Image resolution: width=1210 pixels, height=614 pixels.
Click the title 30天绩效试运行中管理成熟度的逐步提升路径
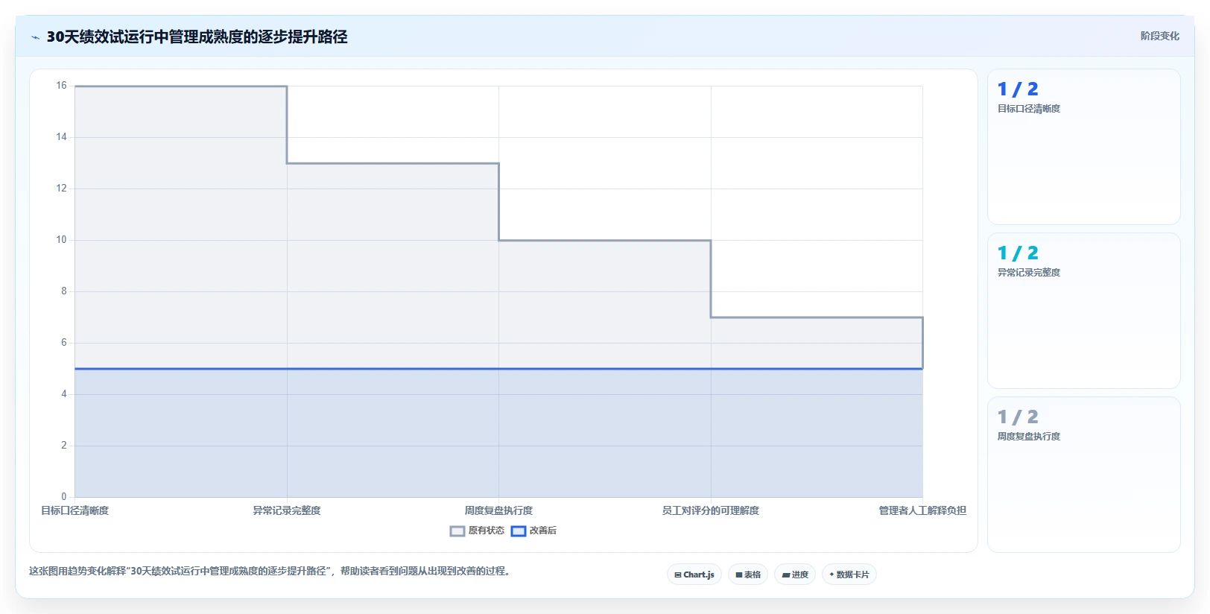pyautogui.click(x=197, y=37)
